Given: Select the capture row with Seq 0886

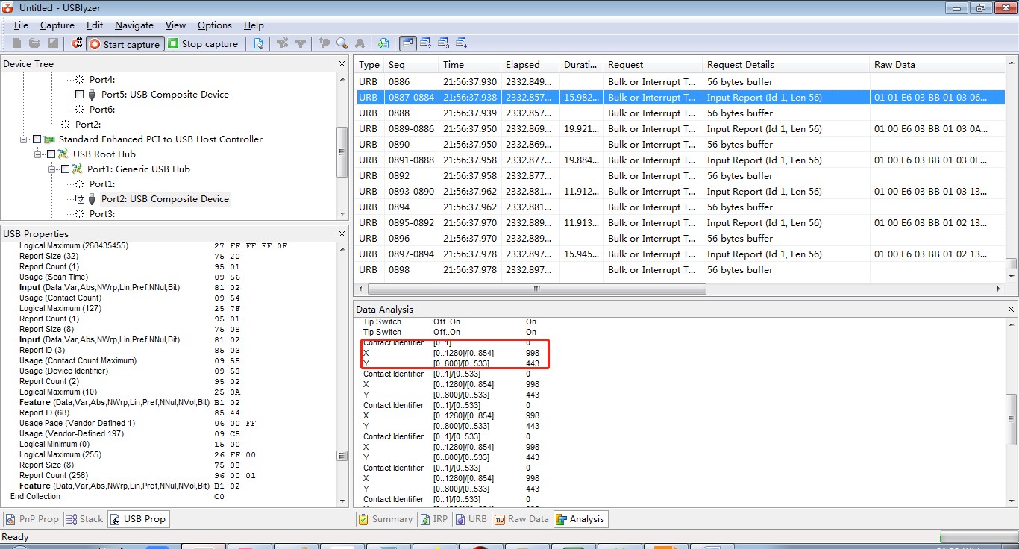Looking at the screenshot, I should tap(681, 82).
